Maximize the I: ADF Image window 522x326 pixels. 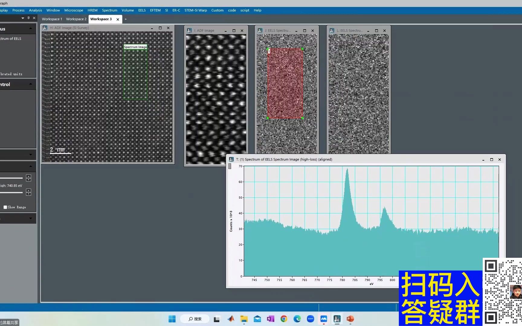234,30
